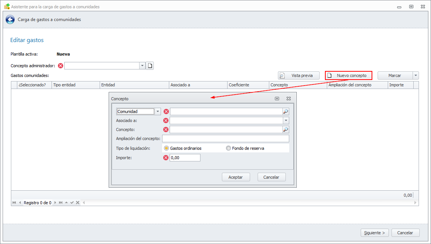
Task: Click Nuevo concepto button
Action: point(349,75)
